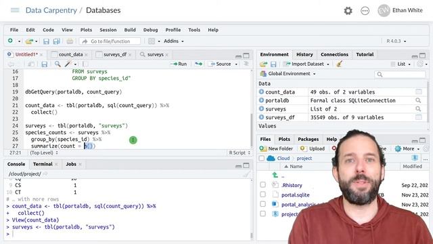Screen dimensions: 433x244
Task: Expand the Source button dropdown arrow
Action: pos(236,64)
